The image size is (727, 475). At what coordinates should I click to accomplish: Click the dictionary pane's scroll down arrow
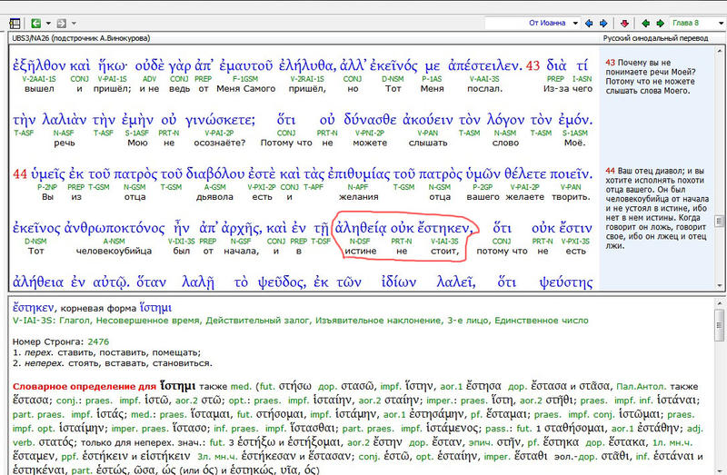click(x=720, y=469)
